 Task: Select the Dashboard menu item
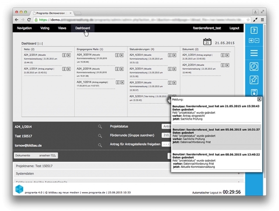[x=82, y=28]
